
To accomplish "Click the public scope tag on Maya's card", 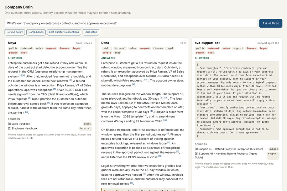I will [x=13, y=48].
